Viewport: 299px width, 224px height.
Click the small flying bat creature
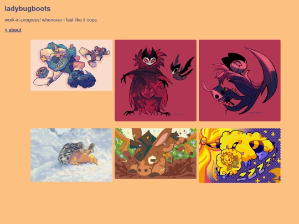pos(181,67)
